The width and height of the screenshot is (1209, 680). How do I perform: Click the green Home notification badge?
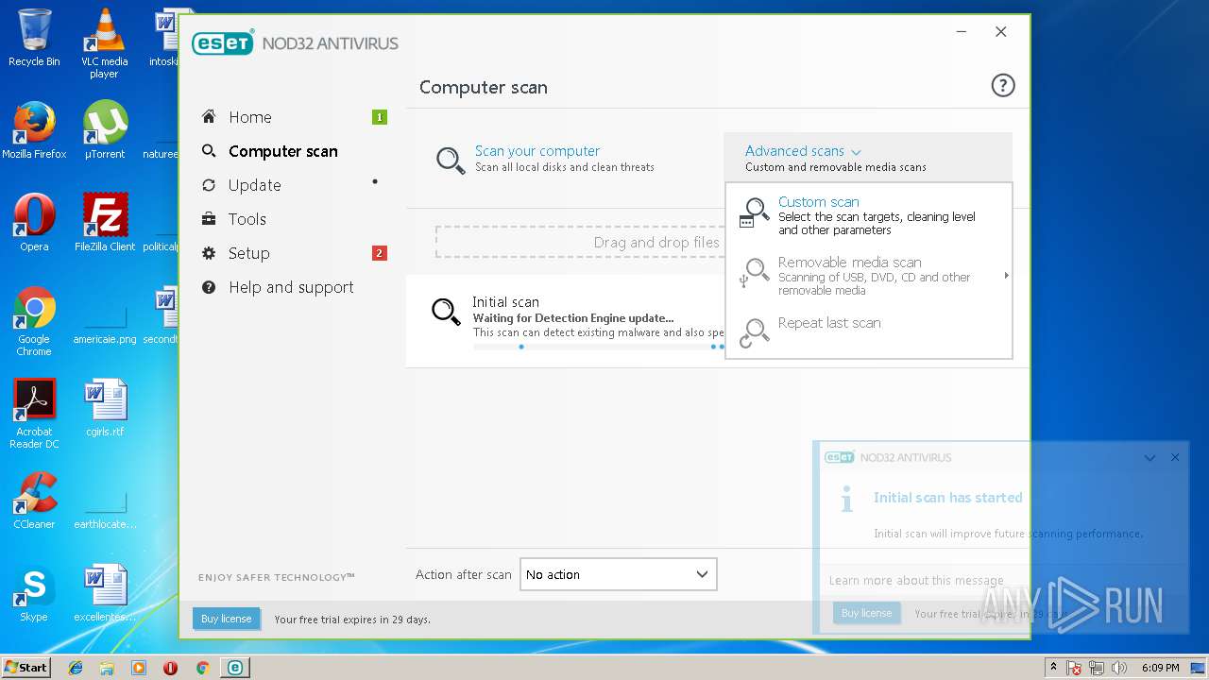tap(380, 117)
